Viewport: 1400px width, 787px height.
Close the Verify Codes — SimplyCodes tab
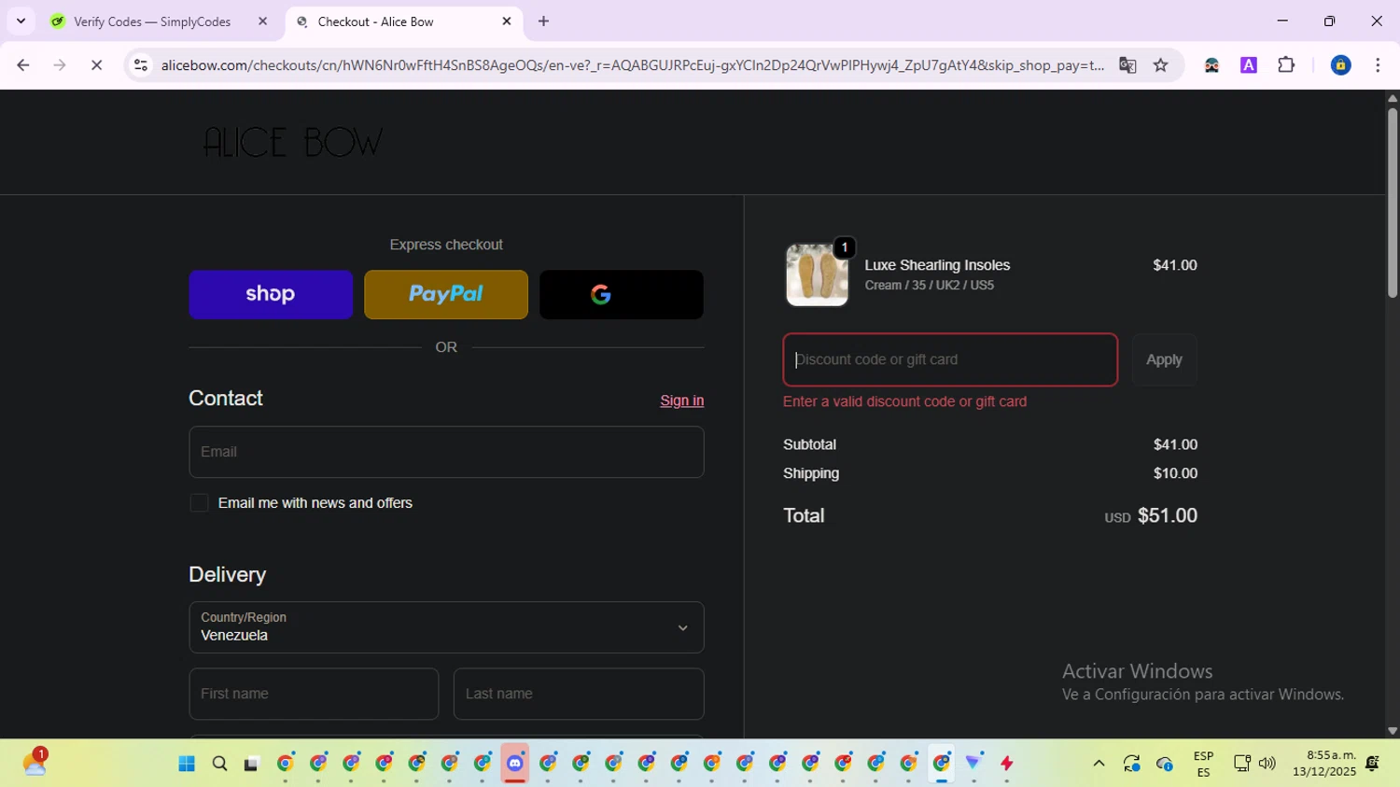(262, 21)
